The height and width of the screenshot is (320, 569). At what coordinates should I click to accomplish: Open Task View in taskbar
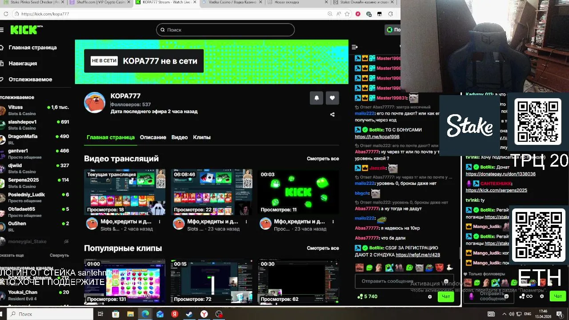pos(100,314)
